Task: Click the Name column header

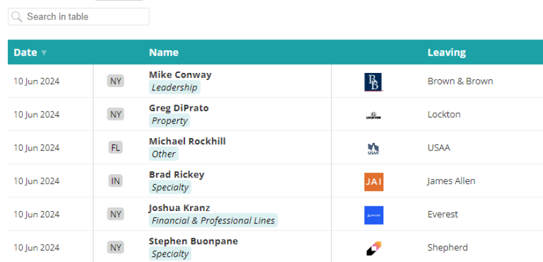Action: click(164, 53)
